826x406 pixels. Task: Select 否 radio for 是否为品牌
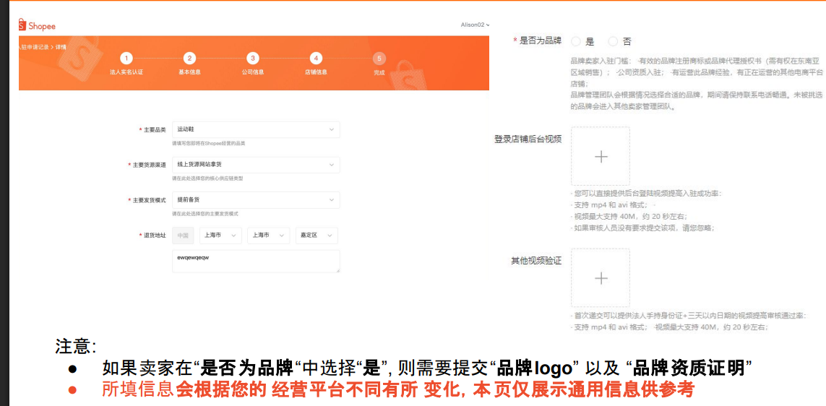pos(613,41)
